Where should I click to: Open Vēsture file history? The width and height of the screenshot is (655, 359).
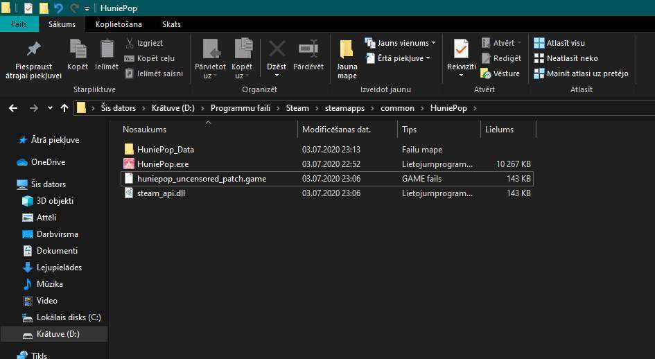coord(500,73)
